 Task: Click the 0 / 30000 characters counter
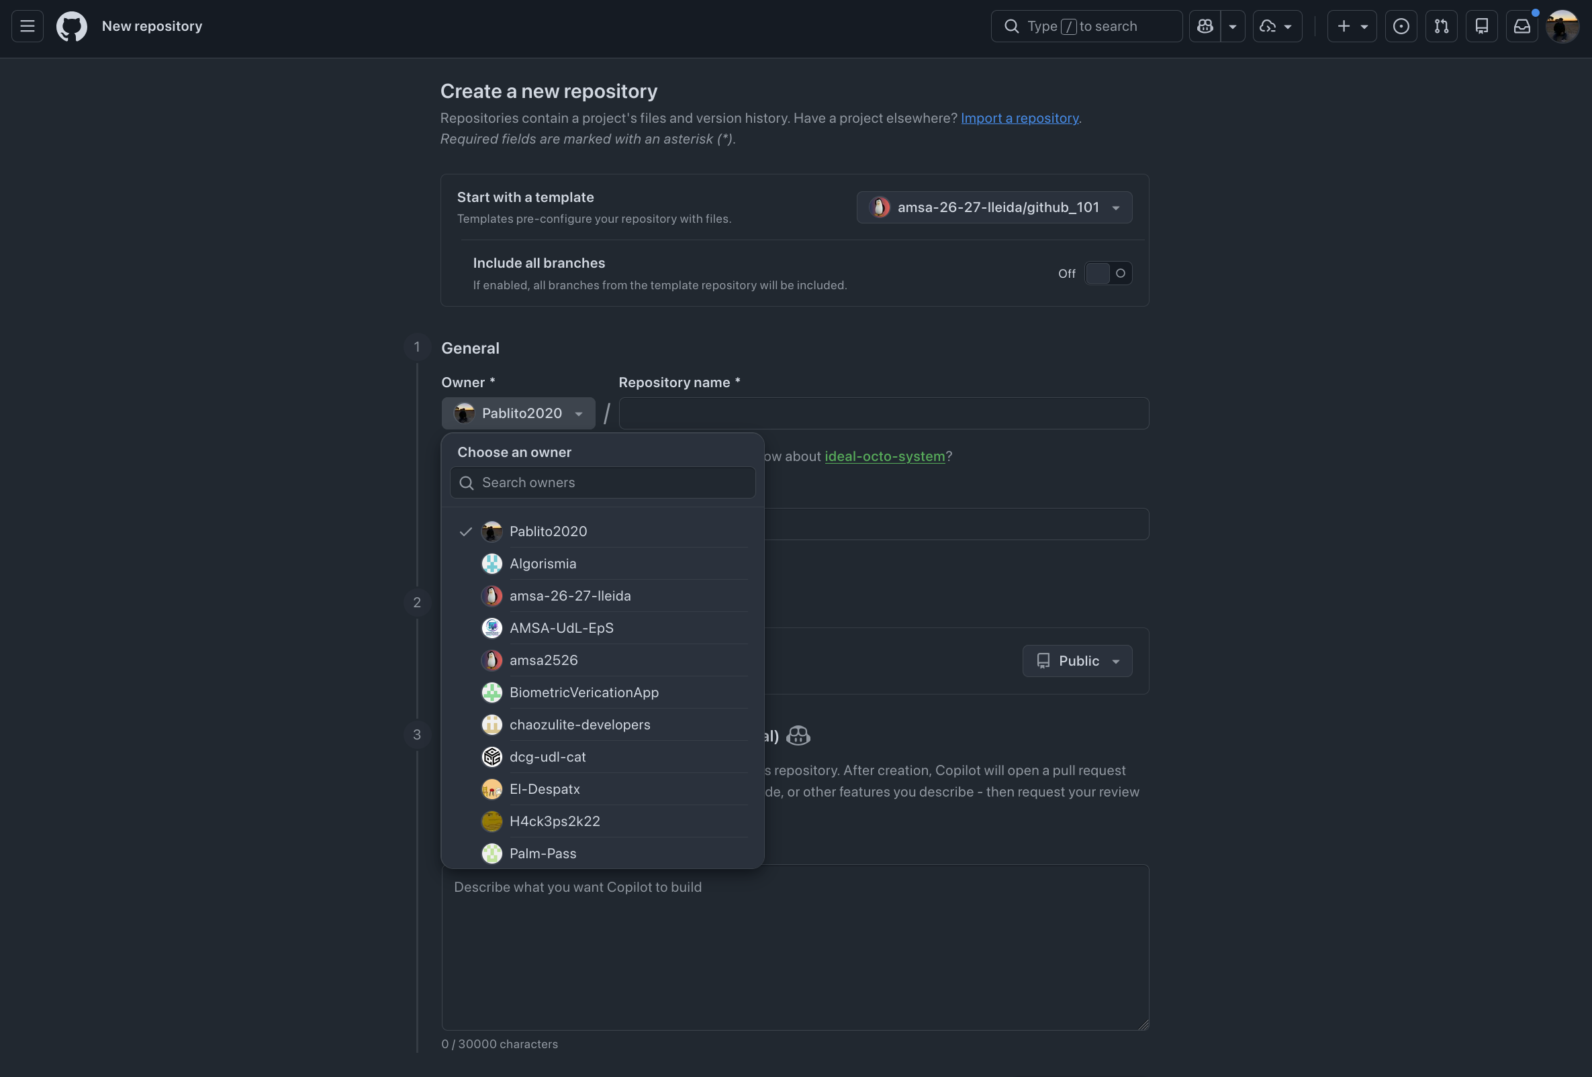click(x=500, y=1044)
